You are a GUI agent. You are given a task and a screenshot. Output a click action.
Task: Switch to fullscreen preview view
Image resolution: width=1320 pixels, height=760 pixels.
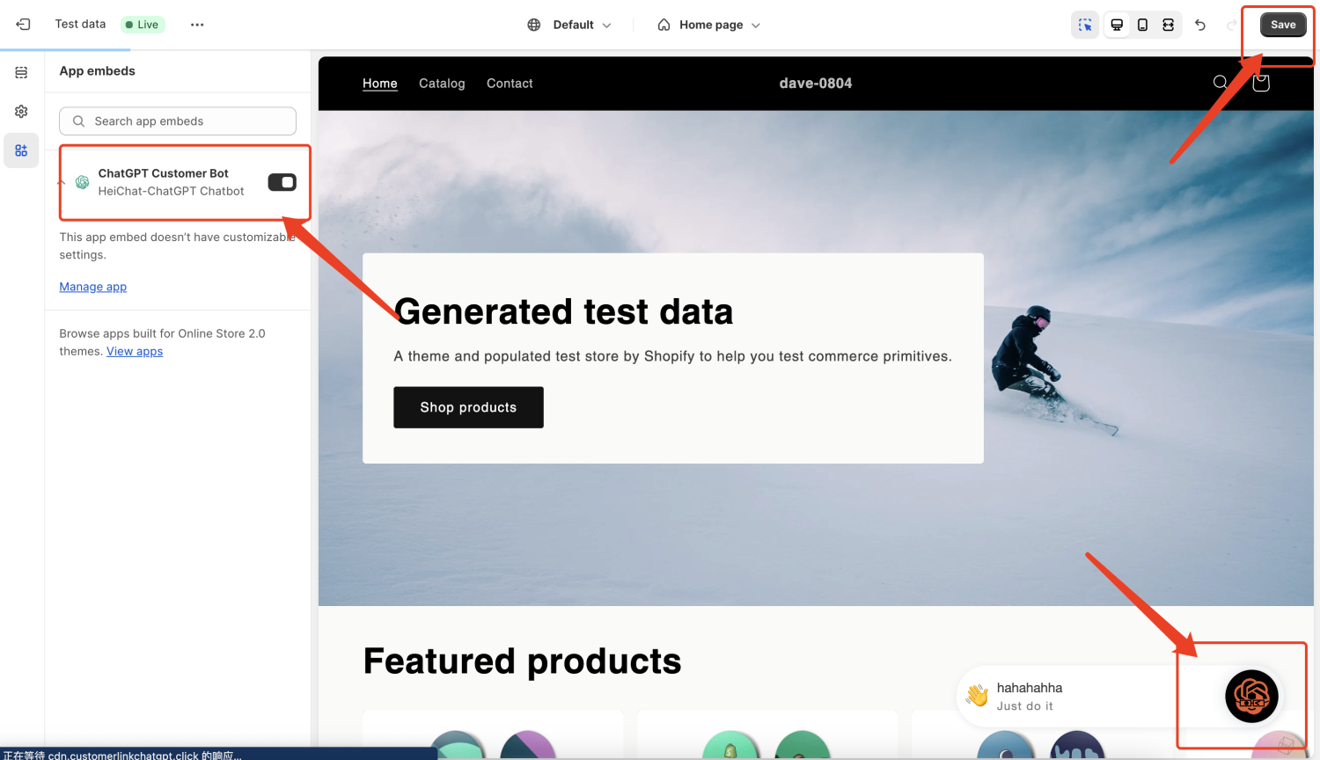pyautogui.click(x=1168, y=25)
